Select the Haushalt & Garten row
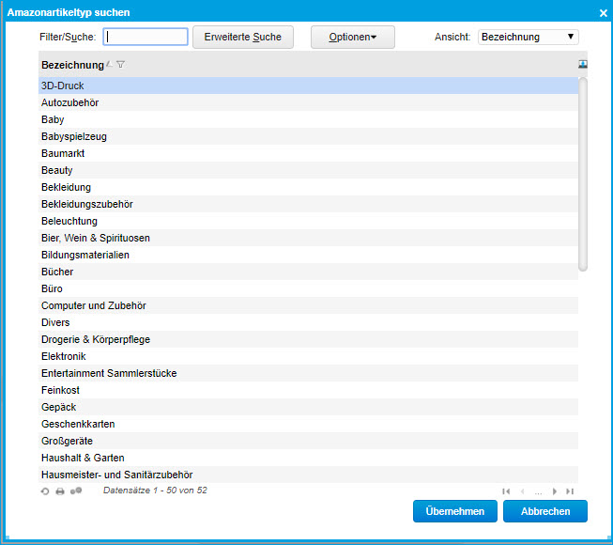The width and height of the screenshot is (613, 545). pyautogui.click(x=308, y=458)
